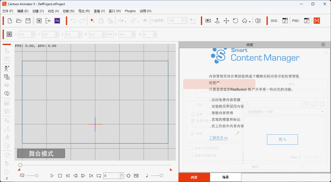Open the PSD editor launch icon
Viewport: 331px width, 182px height.
click(x=306, y=21)
